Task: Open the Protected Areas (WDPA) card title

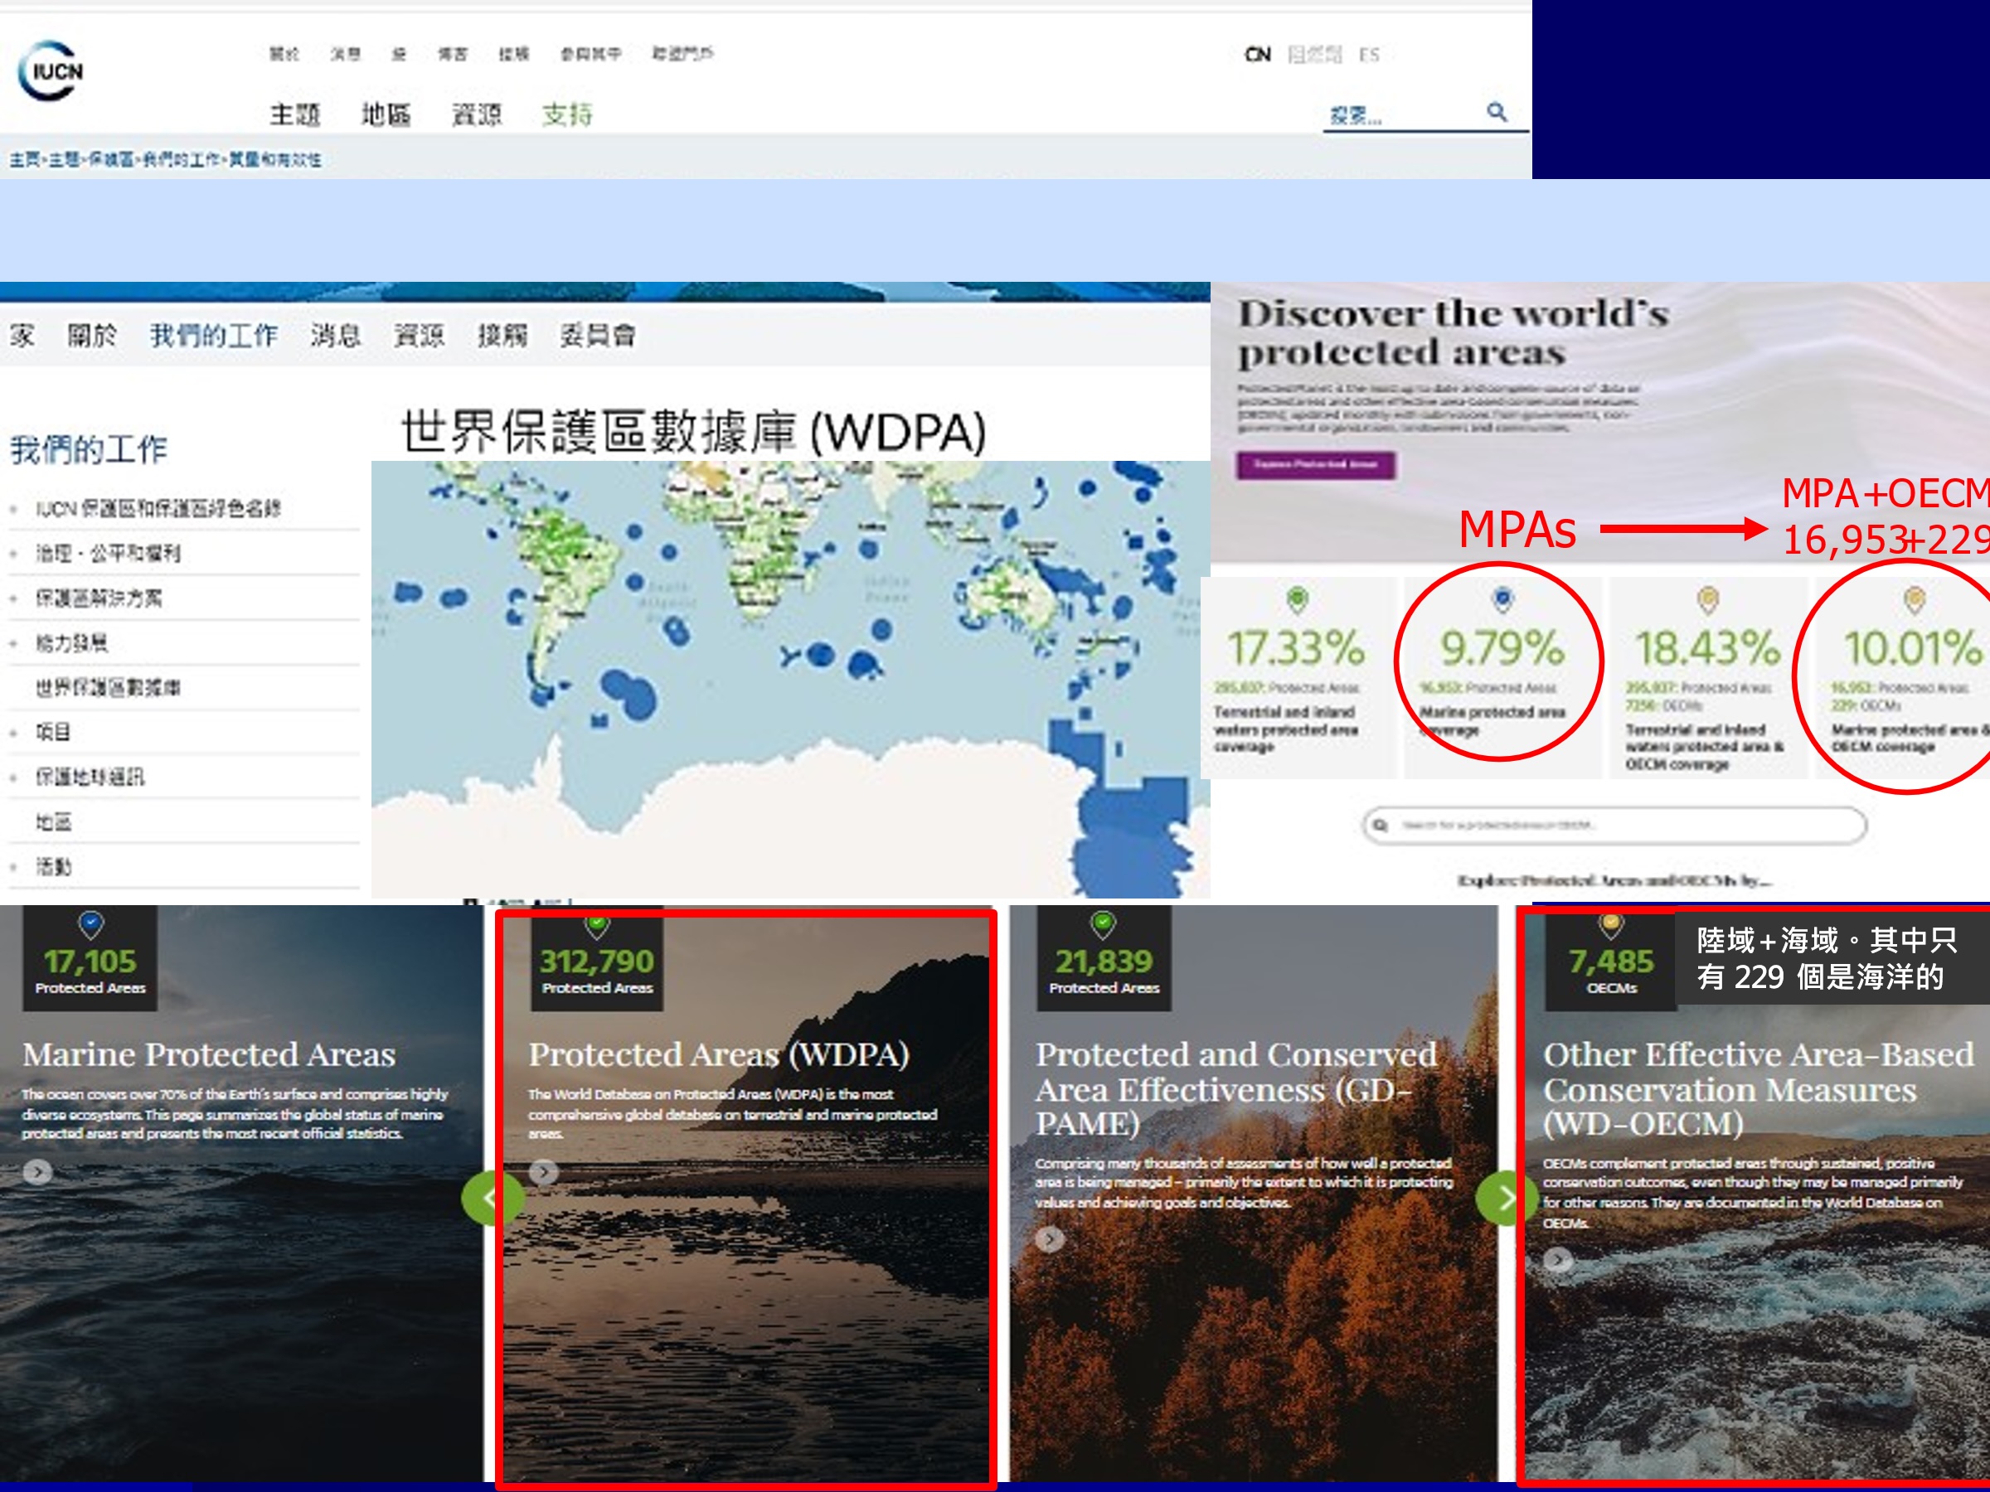Action: [x=719, y=1054]
